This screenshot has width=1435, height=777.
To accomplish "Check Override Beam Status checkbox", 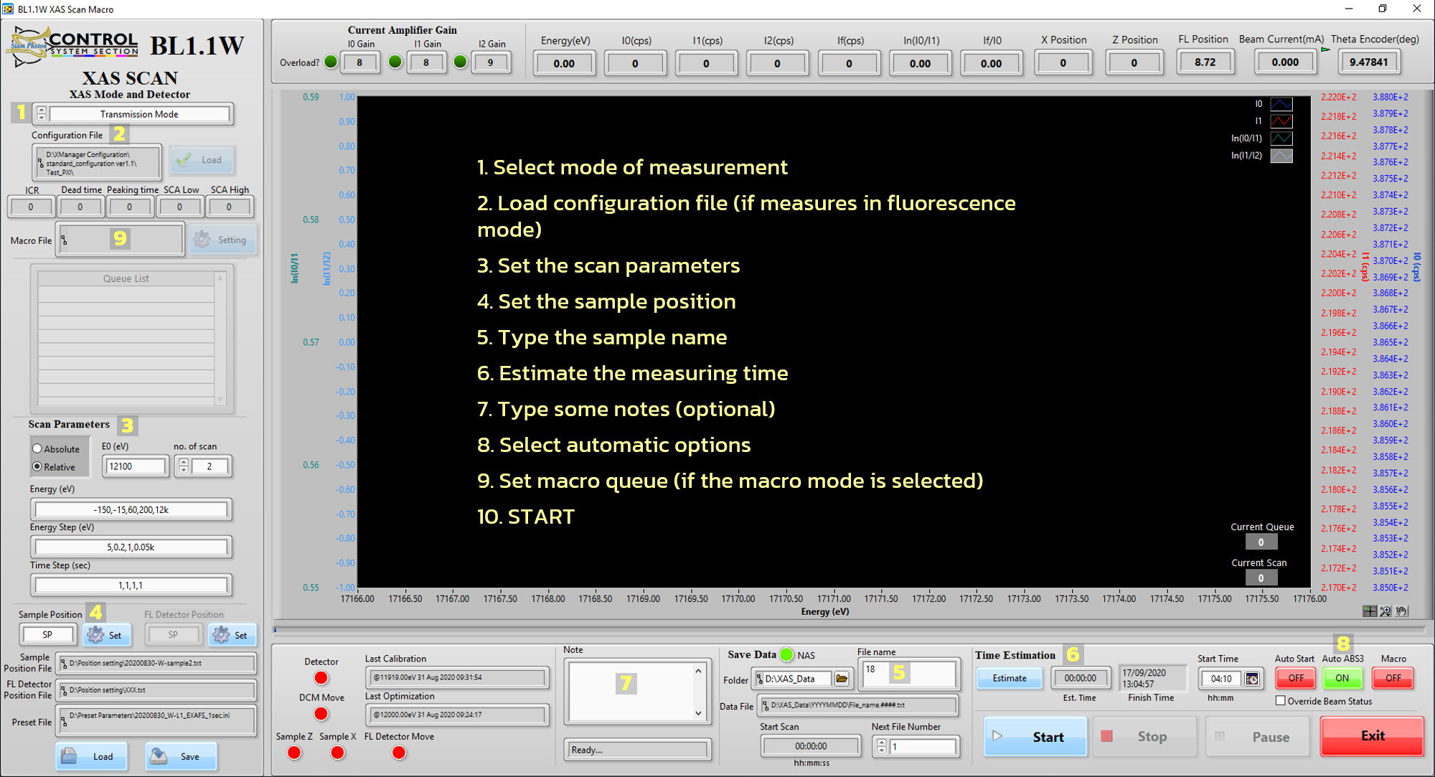I will 1281,701.
